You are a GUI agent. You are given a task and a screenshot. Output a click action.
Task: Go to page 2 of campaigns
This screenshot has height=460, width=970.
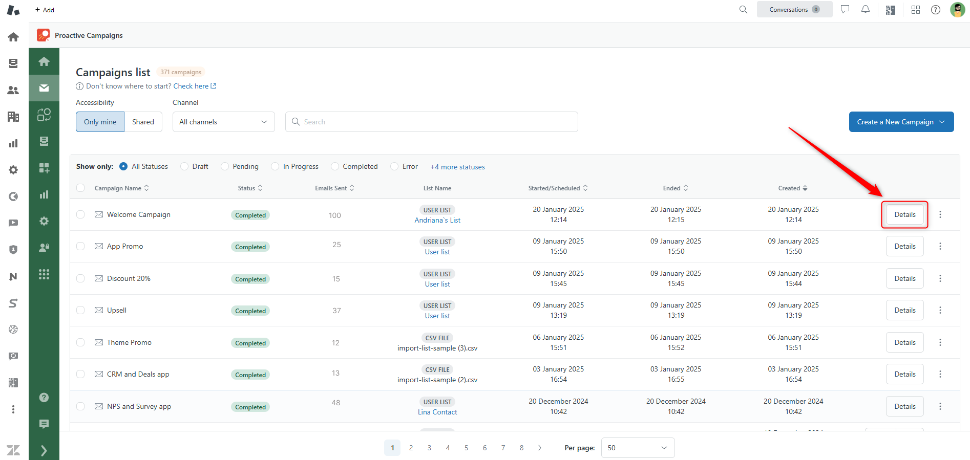pyautogui.click(x=411, y=448)
